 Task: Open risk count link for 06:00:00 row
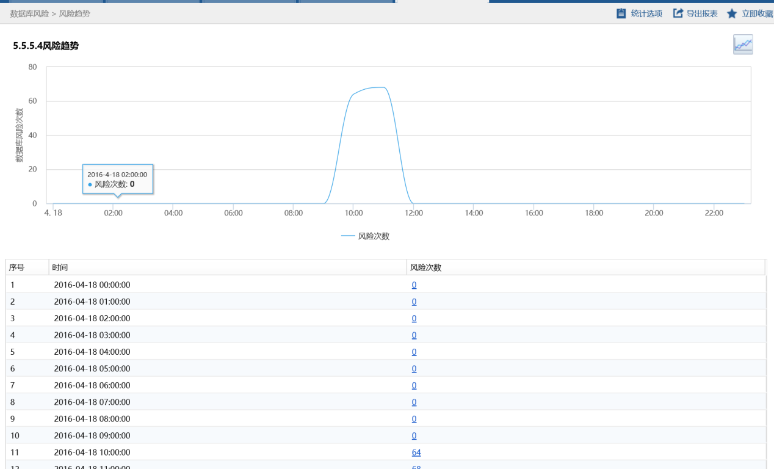click(414, 385)
